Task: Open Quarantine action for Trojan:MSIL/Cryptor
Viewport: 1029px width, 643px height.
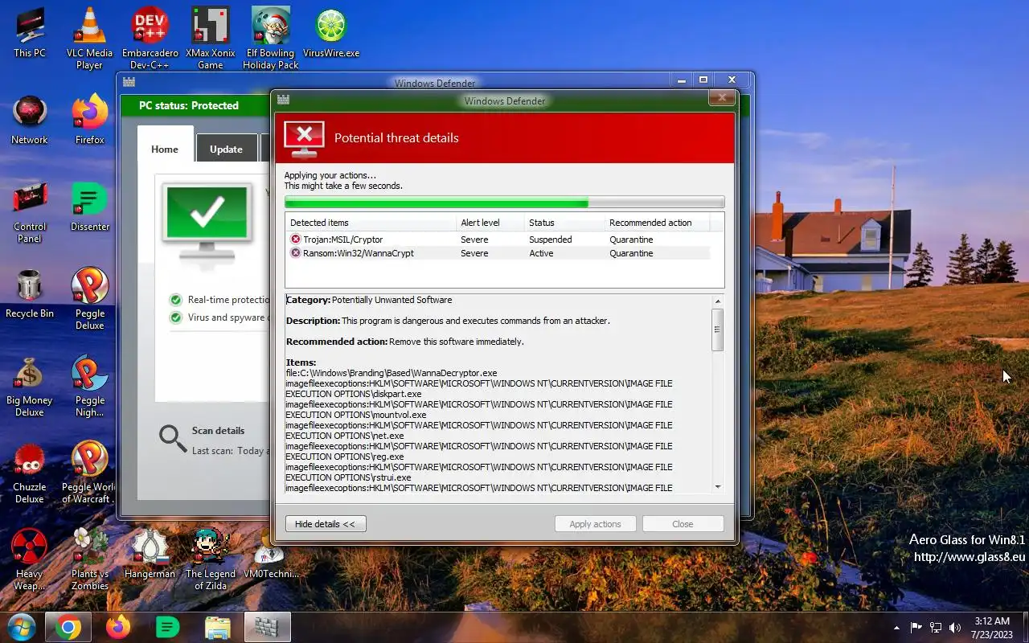Action: (631, 240)
